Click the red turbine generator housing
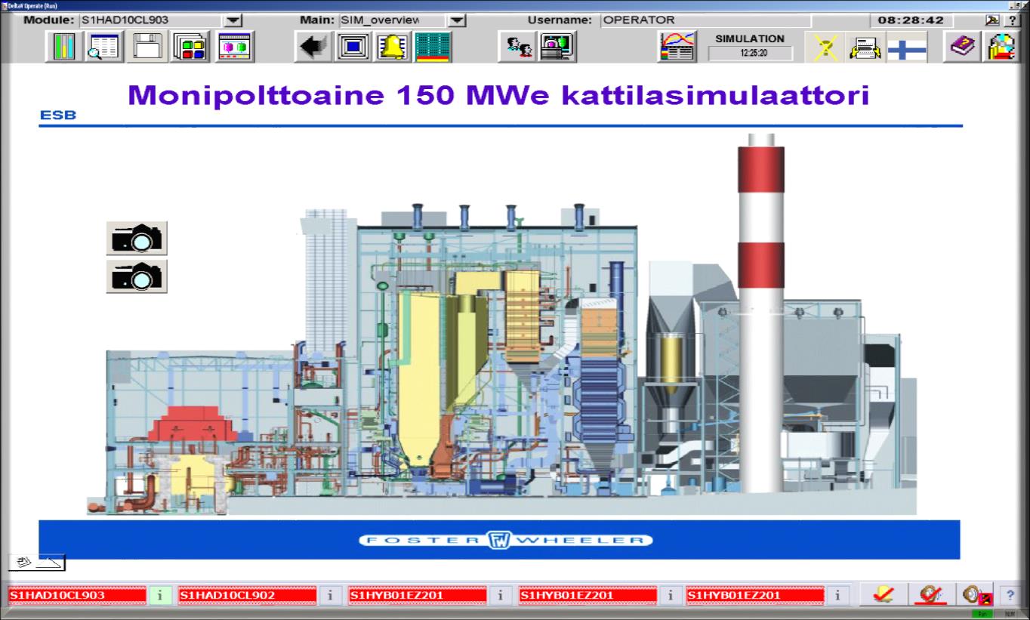 coord(193,424)
